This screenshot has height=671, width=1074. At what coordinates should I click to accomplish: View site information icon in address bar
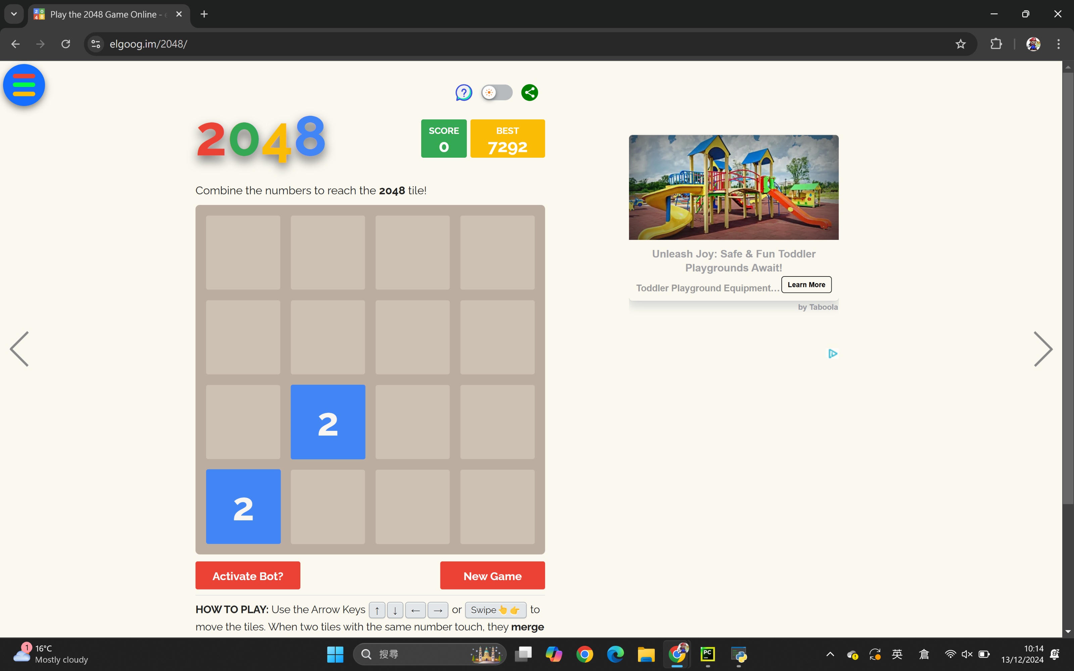click(x=96, y=44)
